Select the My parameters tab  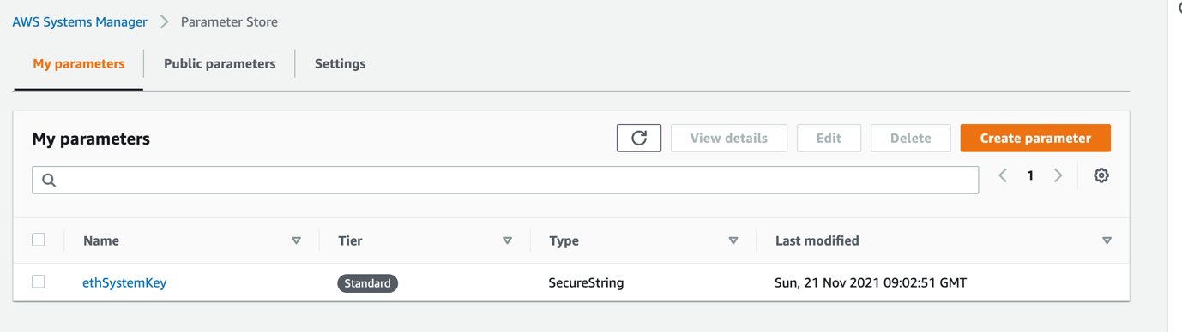coord(79,63)
